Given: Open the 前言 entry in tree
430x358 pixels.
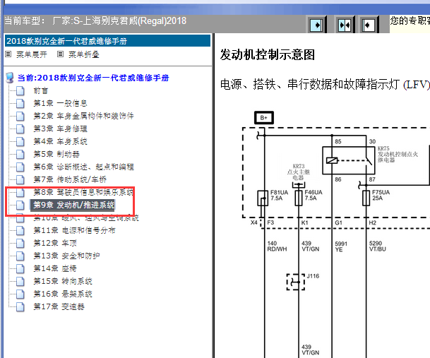Looking at the screenshot, I should (40, 90).
